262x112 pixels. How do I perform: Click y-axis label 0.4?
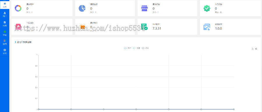(36, 88)
